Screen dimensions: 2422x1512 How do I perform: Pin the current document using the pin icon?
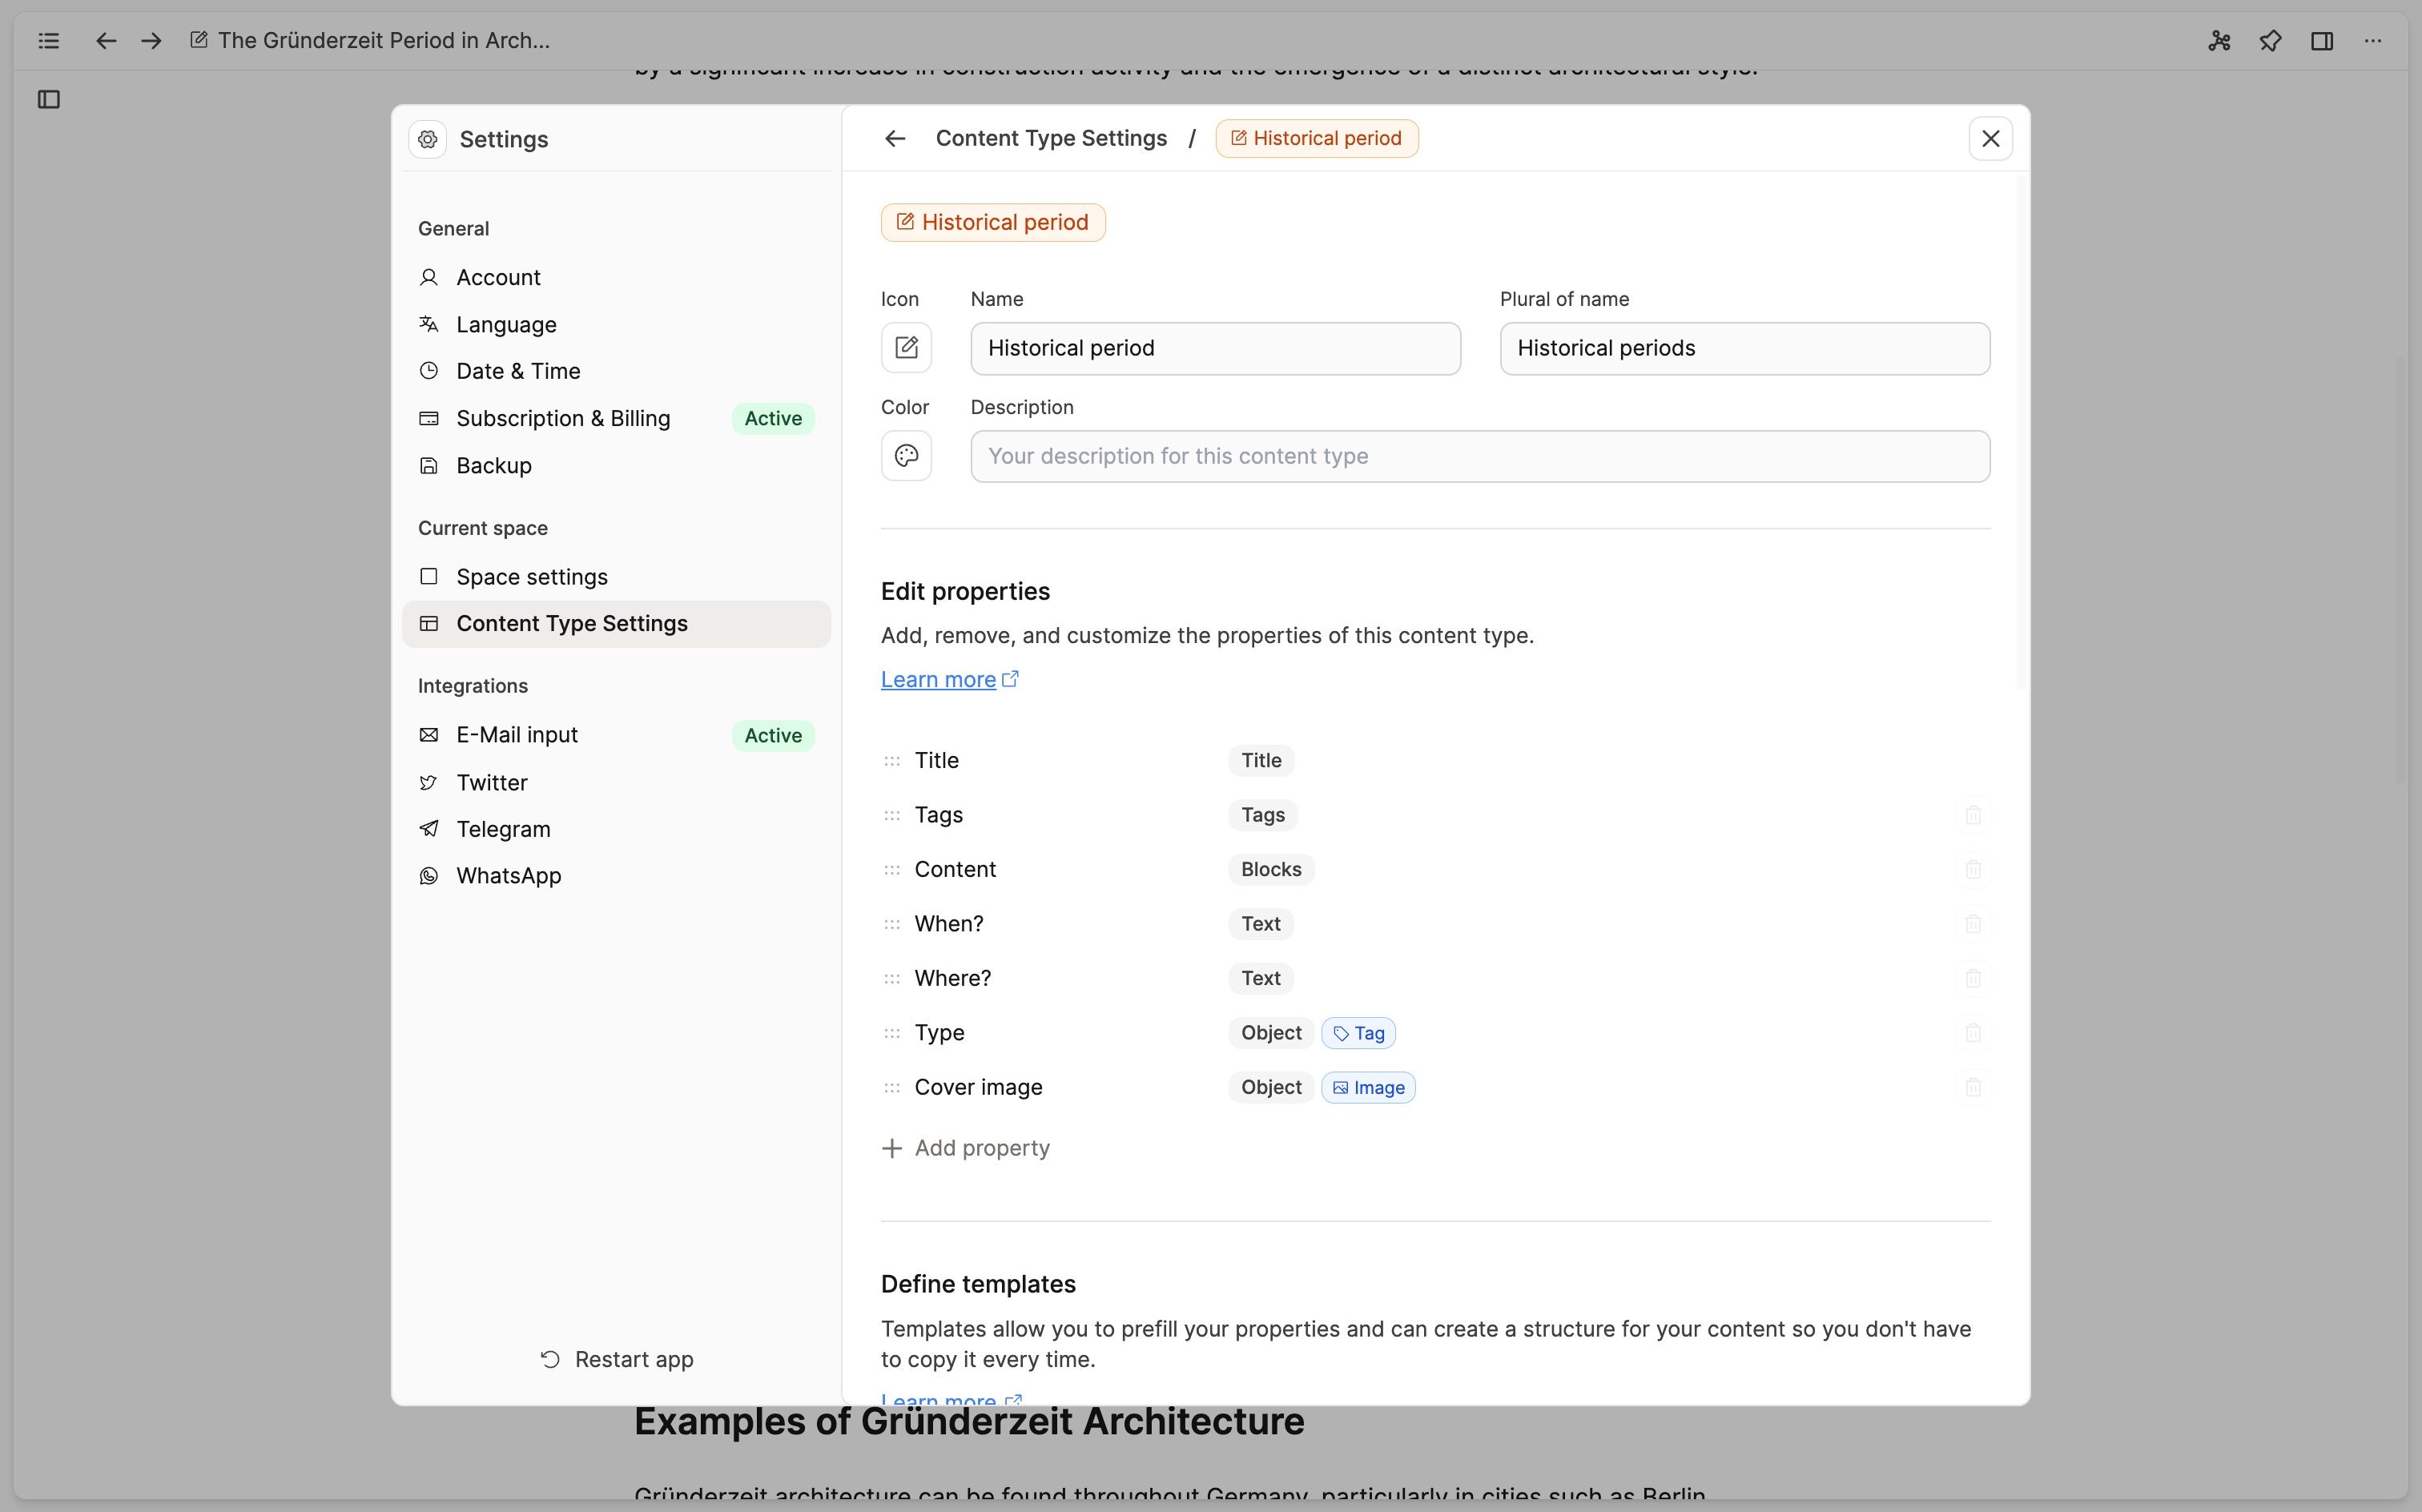(x=2270, y=41)
